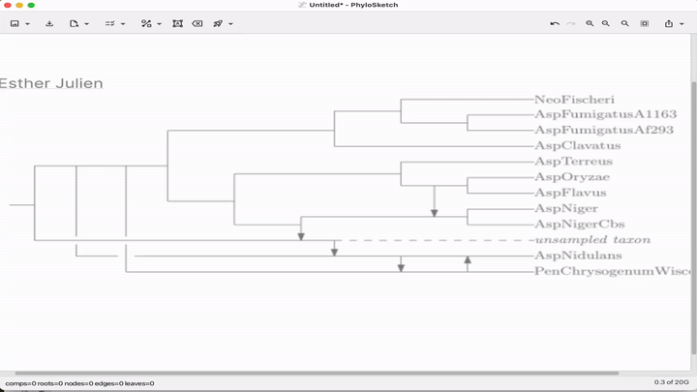Select the AspOryzae taxon label
The height and width of the screenshot is (392, 697).
pyautogui.click(x=572, y=177)
